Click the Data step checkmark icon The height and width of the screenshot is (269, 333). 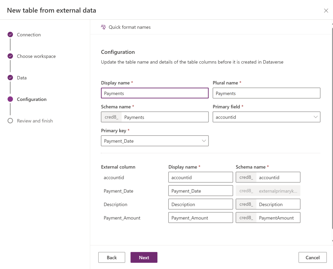10,78
